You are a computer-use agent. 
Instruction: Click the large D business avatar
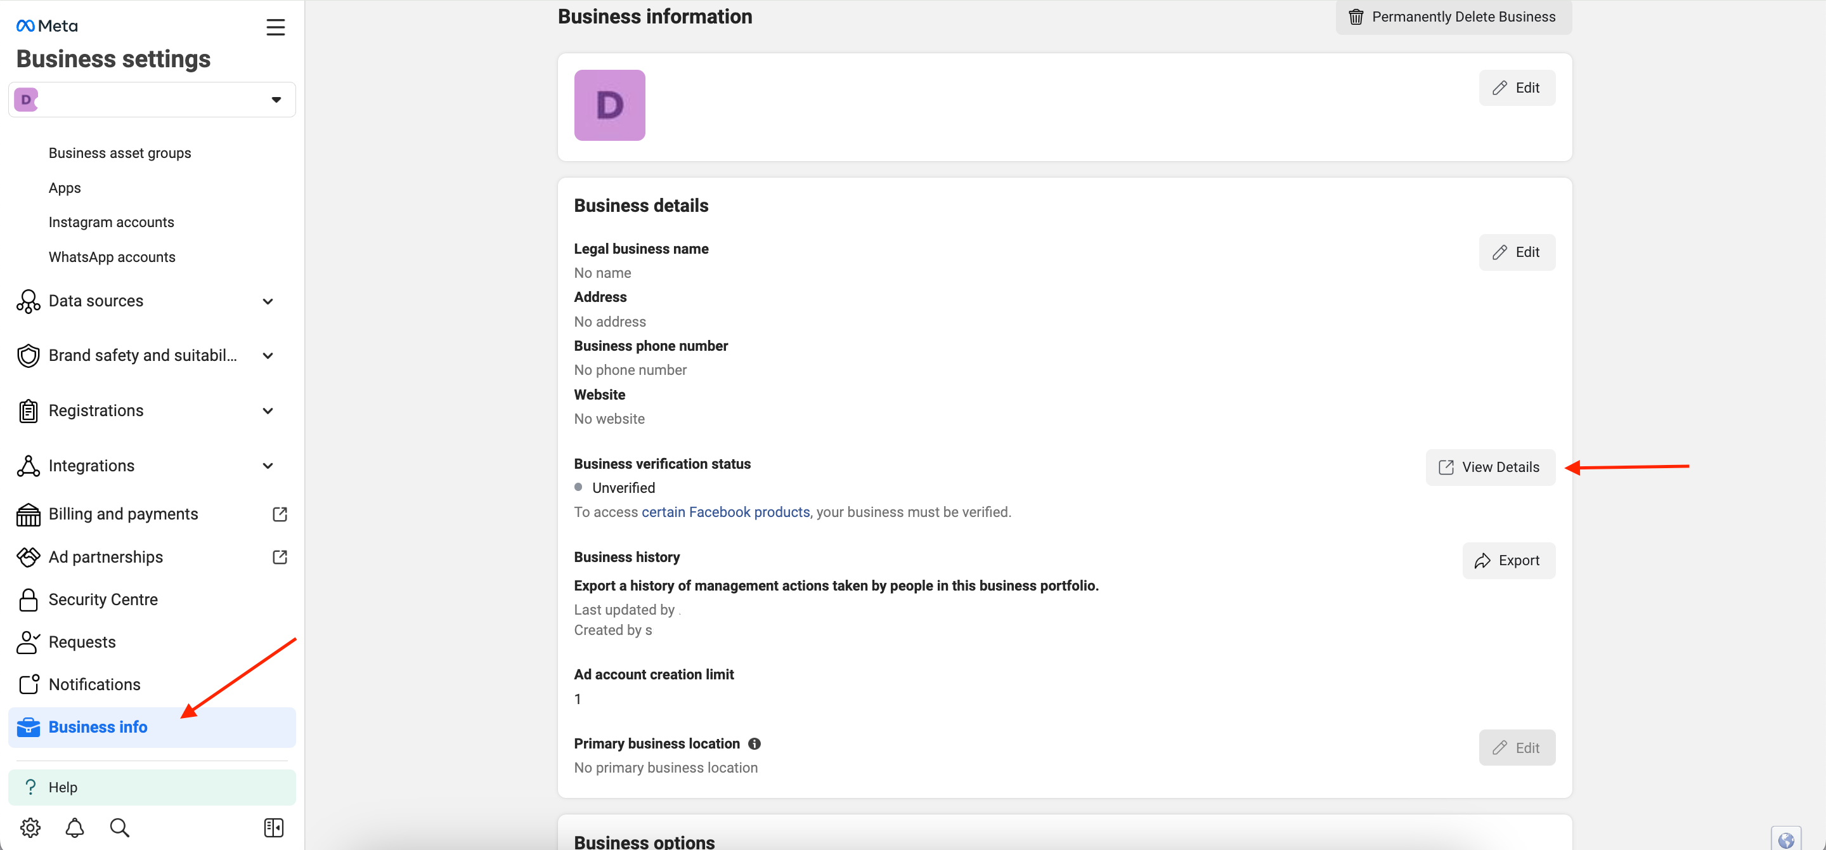(609, 105)
